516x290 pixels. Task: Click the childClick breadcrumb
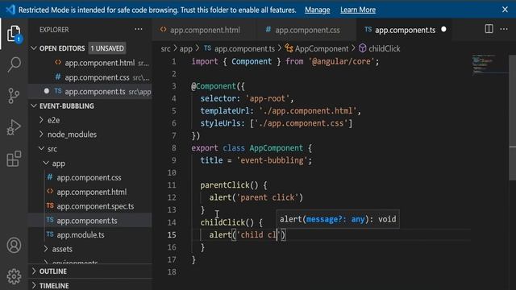point(385,48)
